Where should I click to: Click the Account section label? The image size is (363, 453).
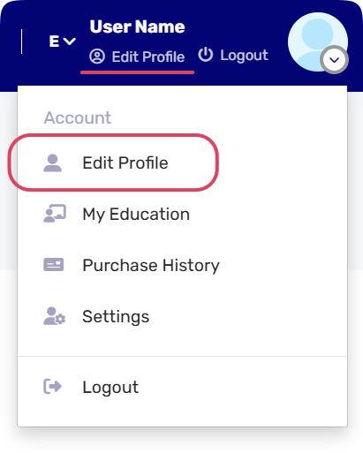(x=78, y=117)
